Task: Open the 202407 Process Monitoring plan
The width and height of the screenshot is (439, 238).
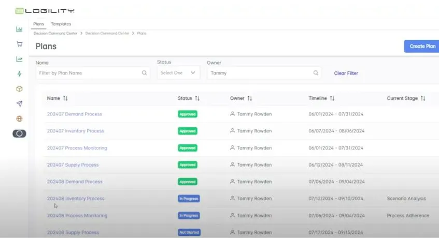Action: pos(77,148)
